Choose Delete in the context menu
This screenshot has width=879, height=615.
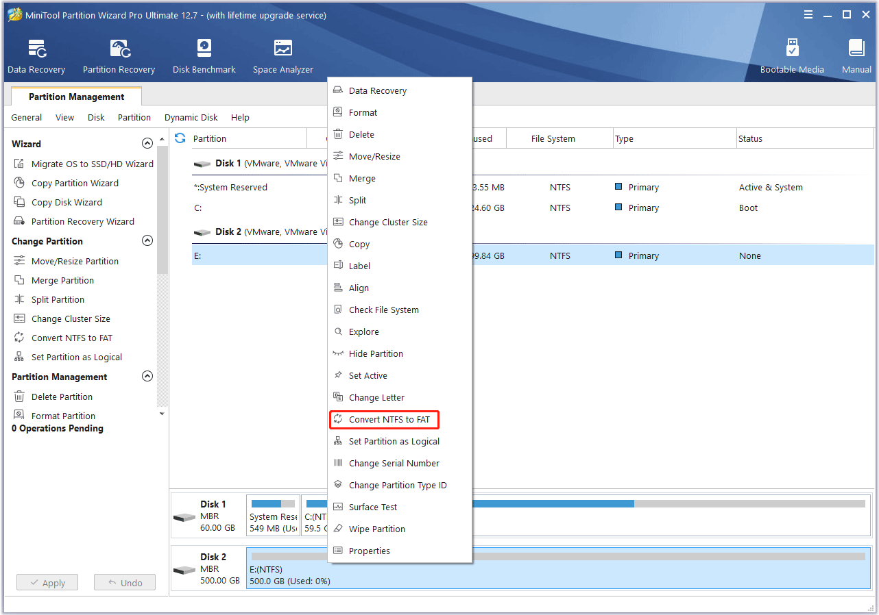coord(400,134)
